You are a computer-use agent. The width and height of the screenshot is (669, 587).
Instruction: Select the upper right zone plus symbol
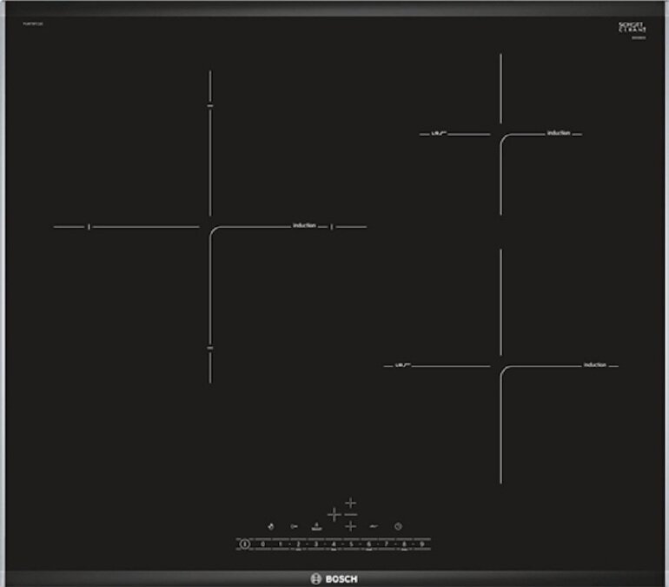coord(350,503)
